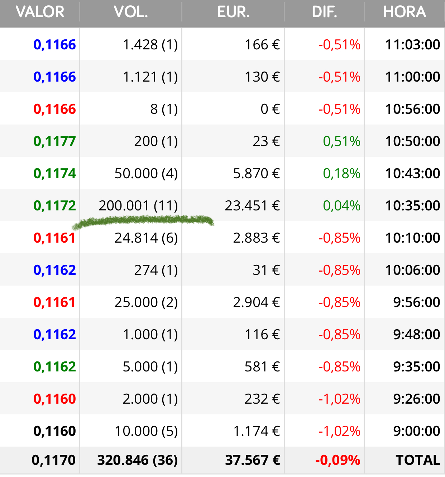445x477 pixels.
Task: Select the 9:00:00 opening trade time
Action: pos(416,431)
